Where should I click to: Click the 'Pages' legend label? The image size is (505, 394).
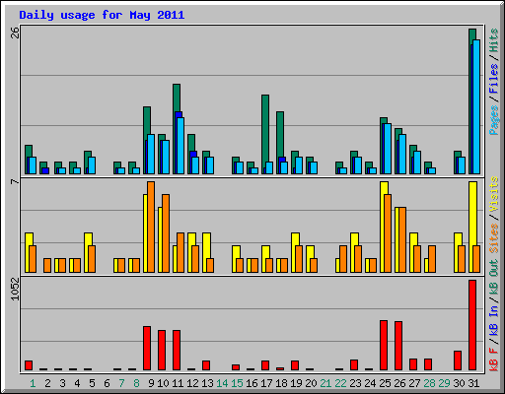point(494,120)
